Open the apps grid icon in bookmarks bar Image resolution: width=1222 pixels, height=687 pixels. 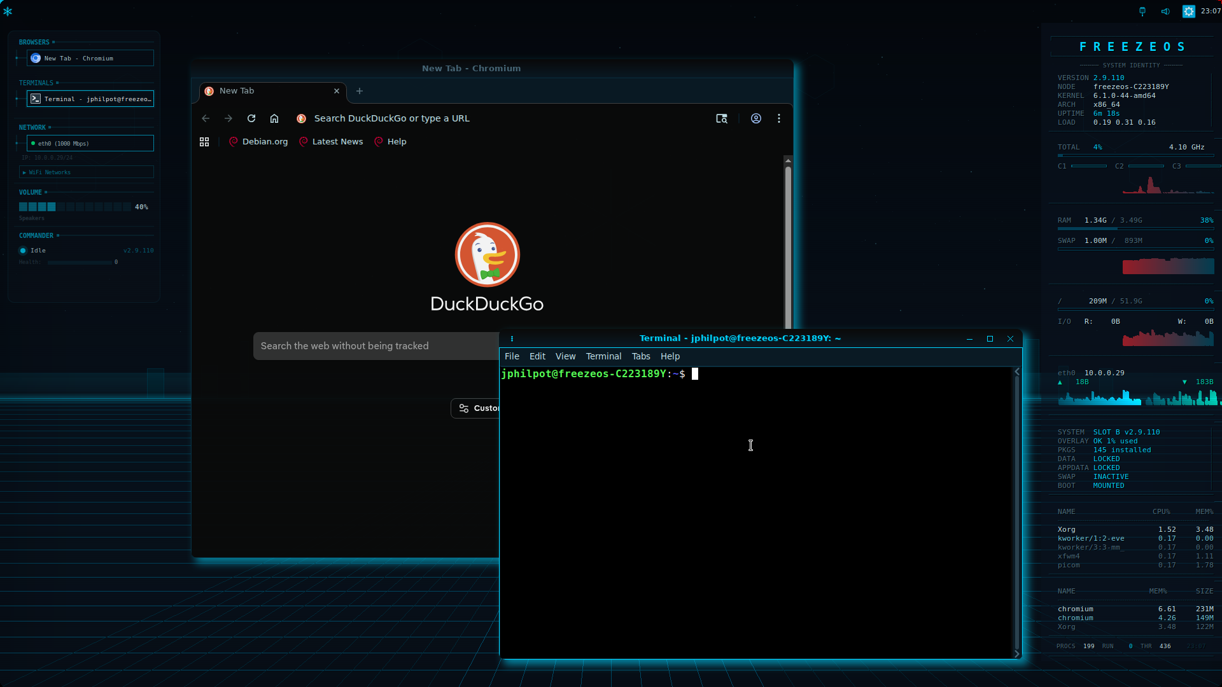(204, 142)
